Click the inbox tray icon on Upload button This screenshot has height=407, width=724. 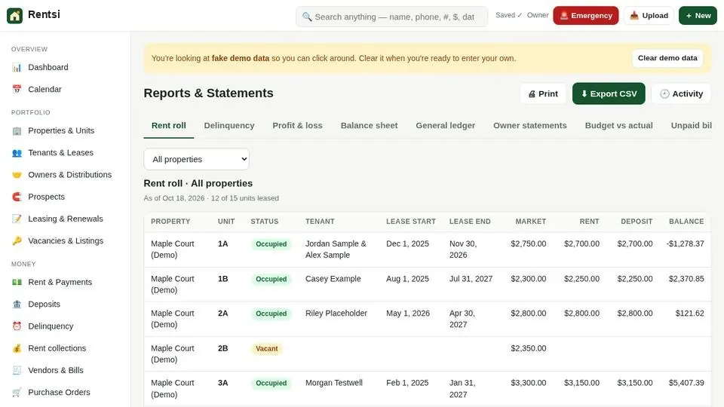click(634, 16)
